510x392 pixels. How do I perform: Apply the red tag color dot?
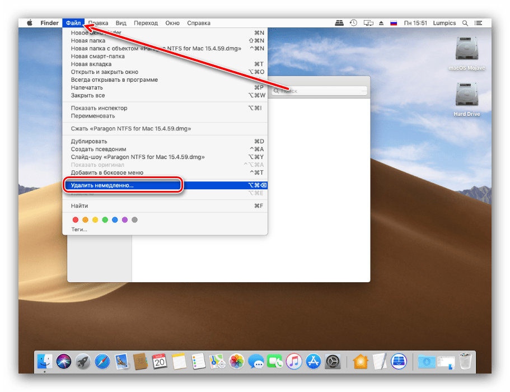[x=76, y=220]
